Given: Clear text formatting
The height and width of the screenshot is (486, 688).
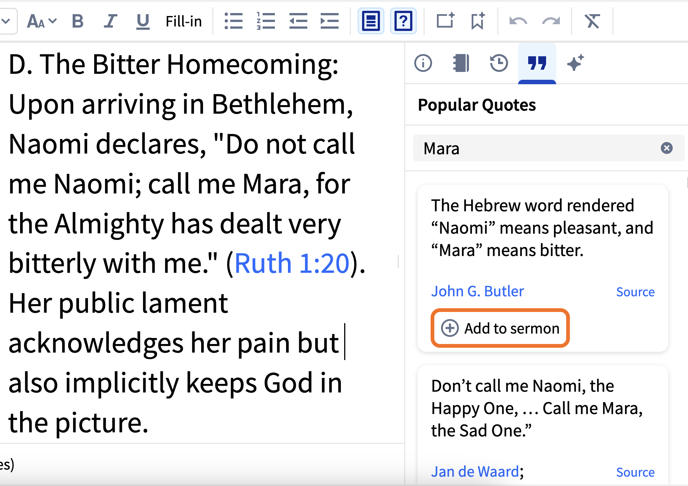Looking at the screenshot, I should (592, 21).
